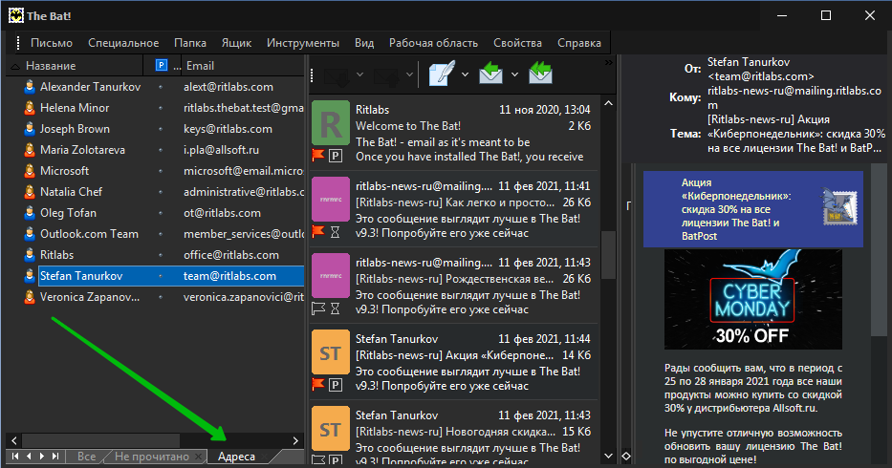Click the Cyber Monday banner image
This screenshot has height=468, width=892.
pyautogui.click(x=752, y=300)
